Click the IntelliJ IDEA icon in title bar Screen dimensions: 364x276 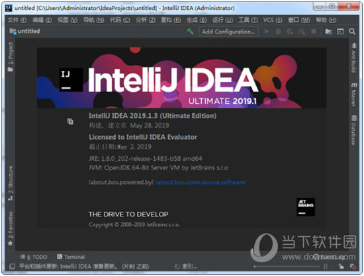(9, 8)
